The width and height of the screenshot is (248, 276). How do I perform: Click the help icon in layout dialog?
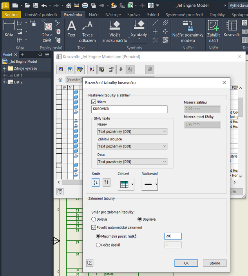(x=90, y=263)
